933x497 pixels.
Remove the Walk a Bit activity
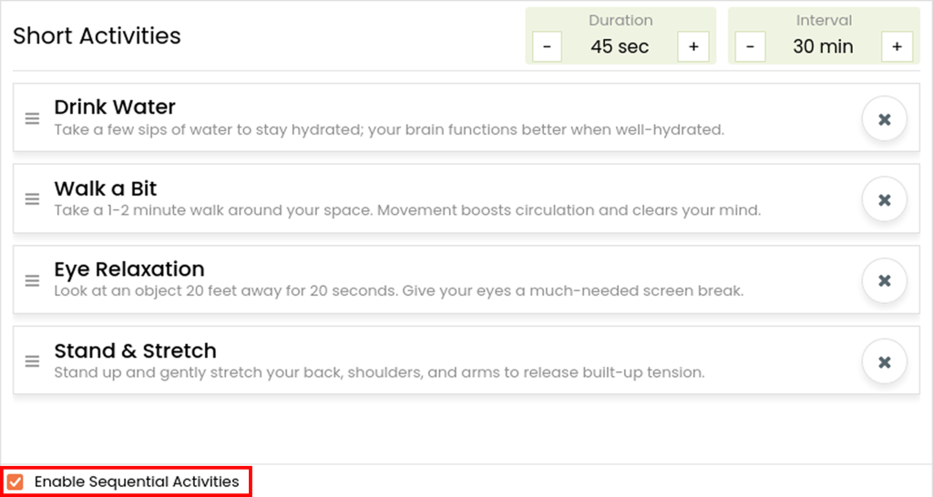[x=884, y=199]
